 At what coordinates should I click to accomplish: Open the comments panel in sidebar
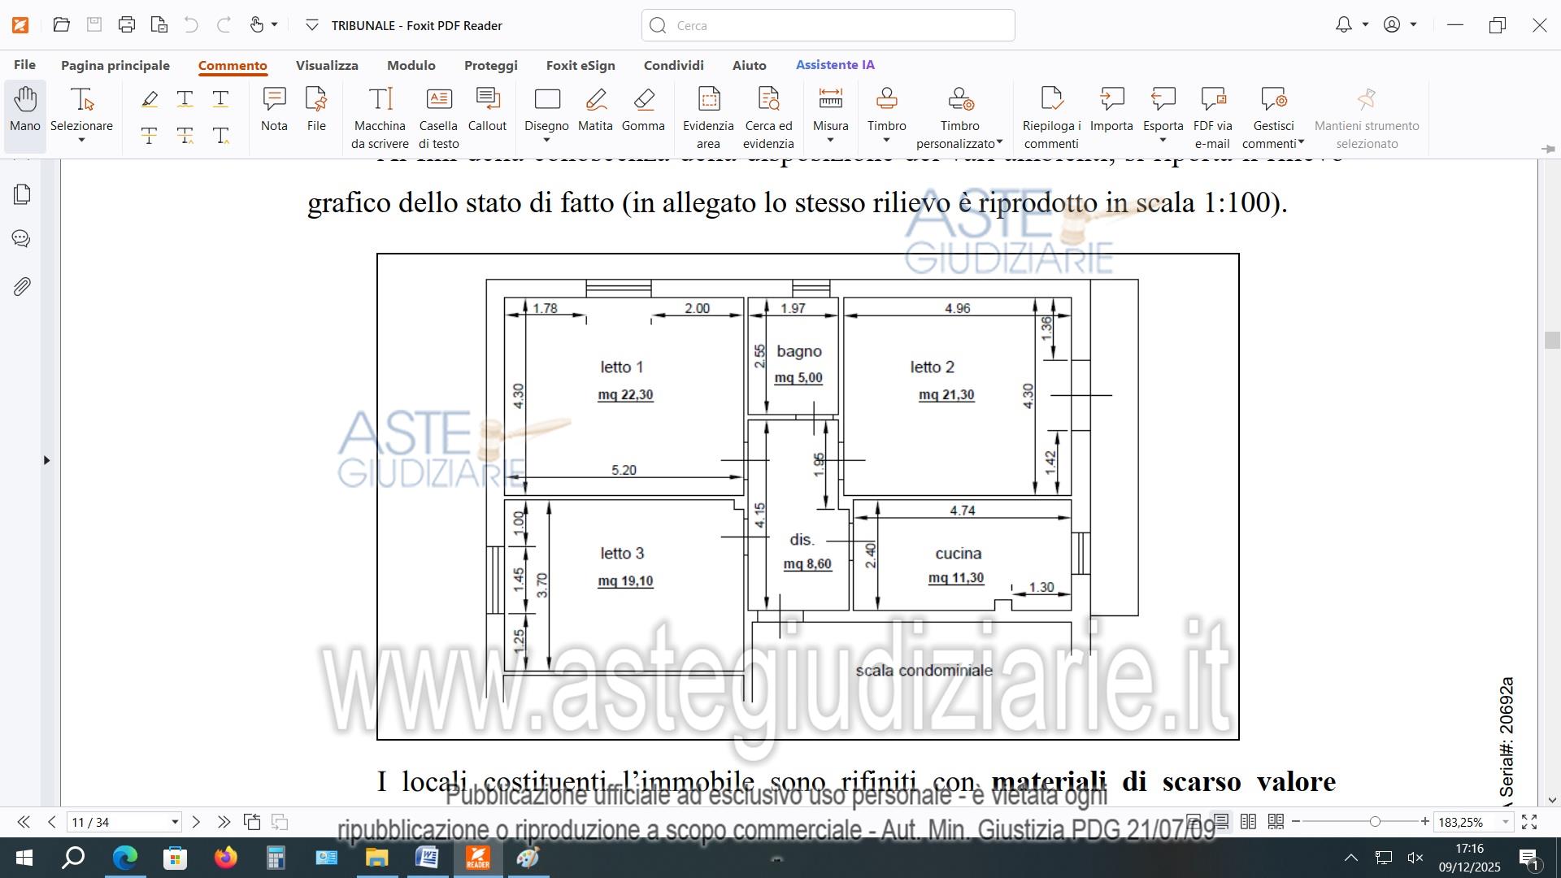pyautogui.click(x=22, y=239)
